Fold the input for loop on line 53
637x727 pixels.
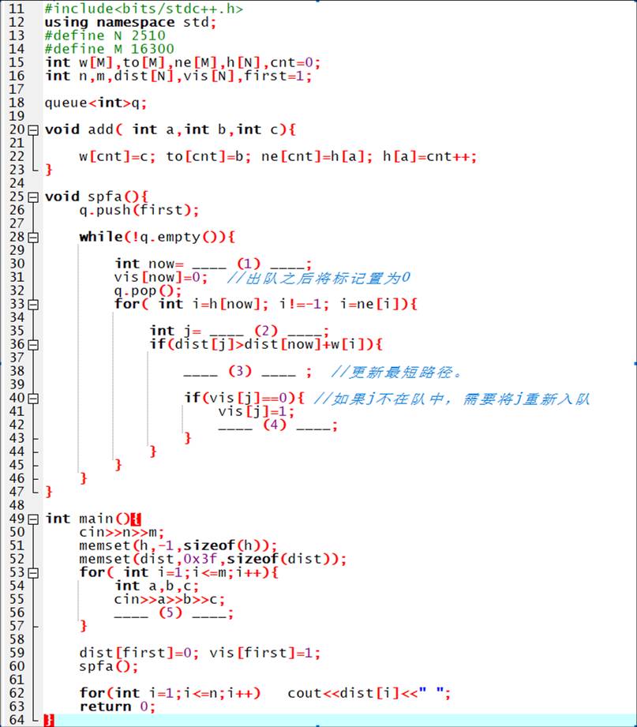(32, 572)
